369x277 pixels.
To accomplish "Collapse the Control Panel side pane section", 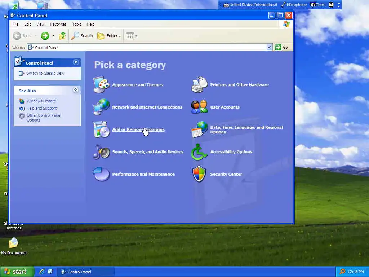I will [x=76, y=62].
